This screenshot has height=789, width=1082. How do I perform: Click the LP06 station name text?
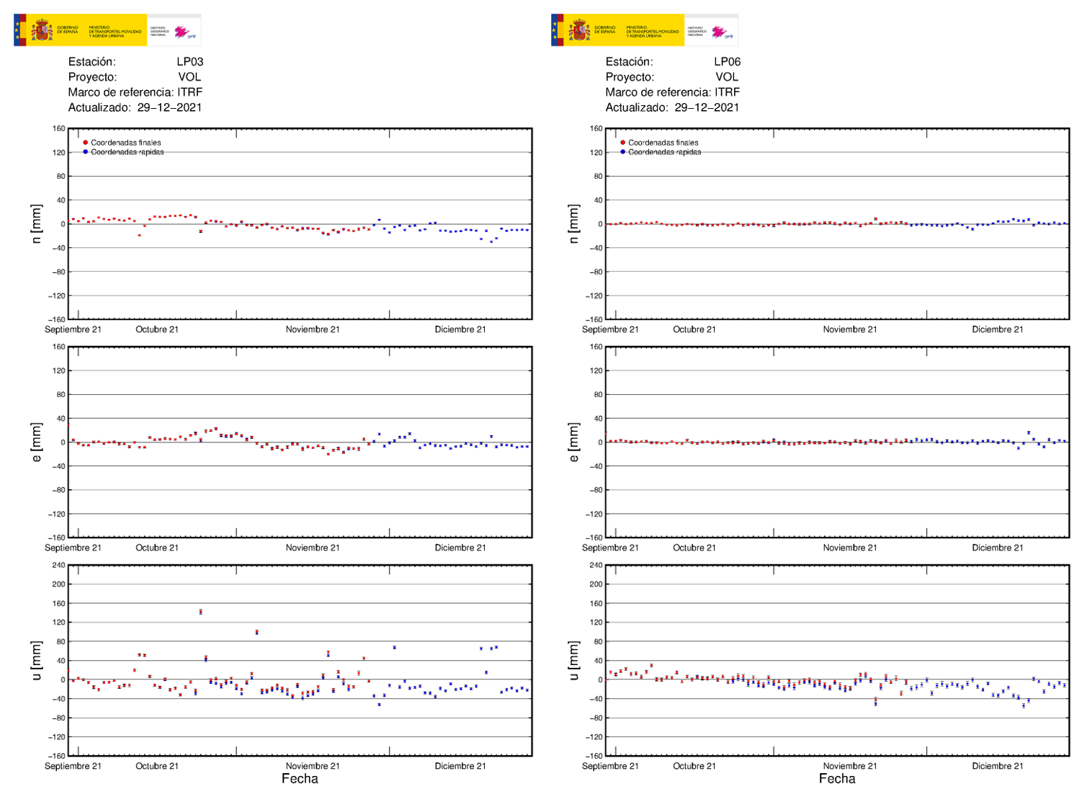[x=727, y=62]
